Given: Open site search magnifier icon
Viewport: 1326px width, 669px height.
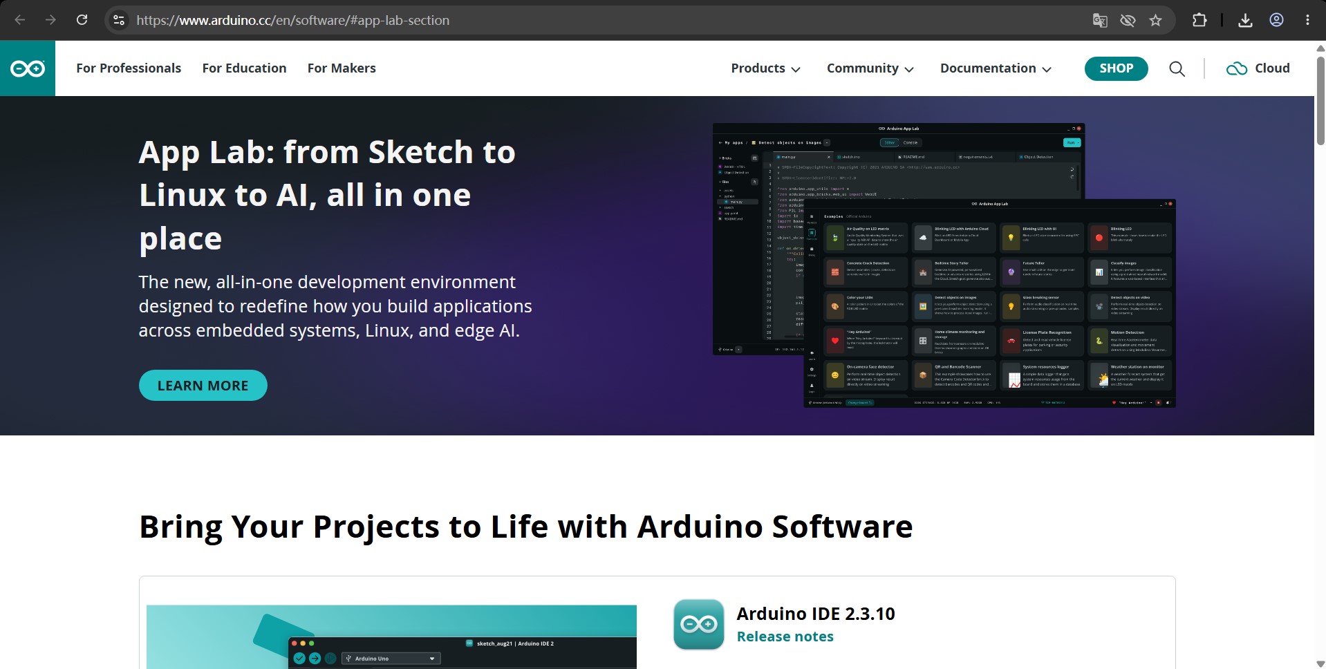Looking at the screenshot, I should pos(1177,68).
